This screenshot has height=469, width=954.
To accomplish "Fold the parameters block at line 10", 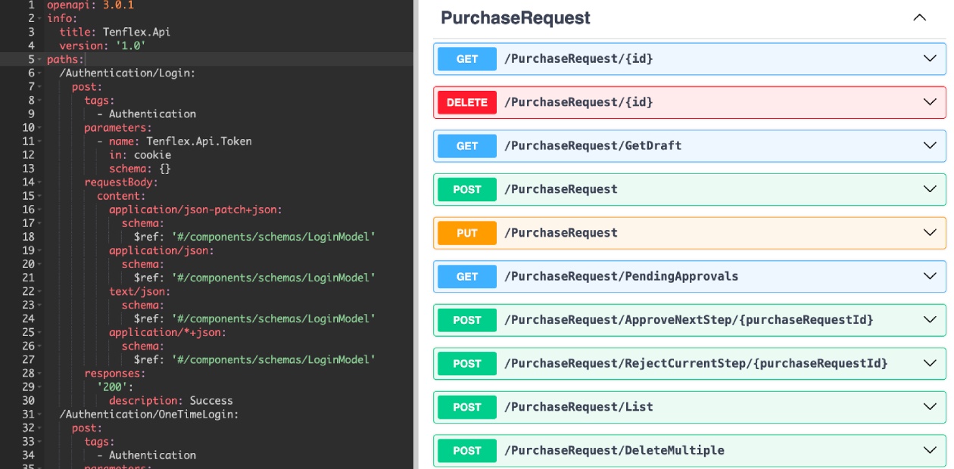I will 40,128.
